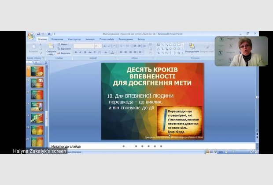Select the 5-Point Star shape
Image resolution: width=273 pixels, height=185 pixels.
coord(179,53)
